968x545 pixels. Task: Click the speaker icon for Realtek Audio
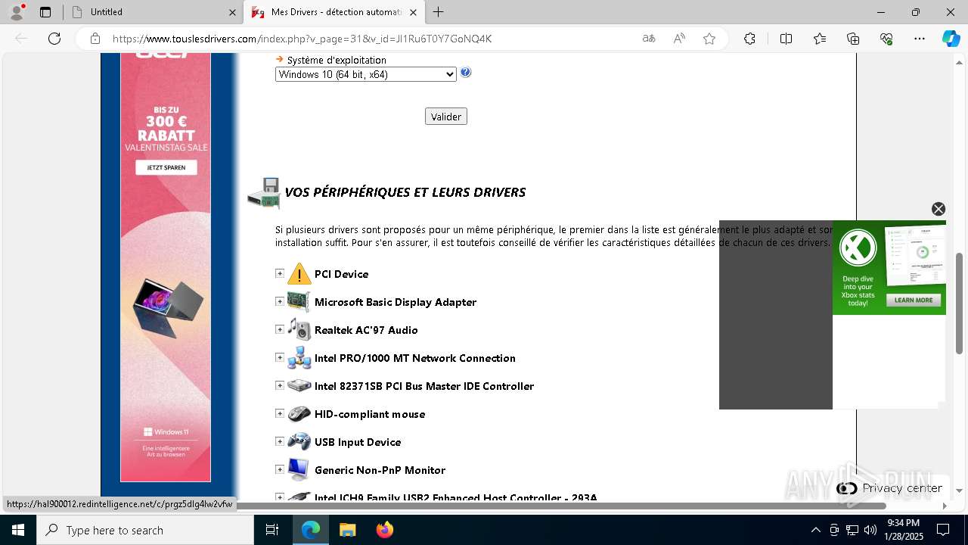click(299, 329)
